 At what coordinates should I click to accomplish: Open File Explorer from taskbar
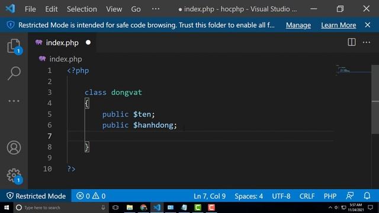pyautogui.click(x=130, y=208)
